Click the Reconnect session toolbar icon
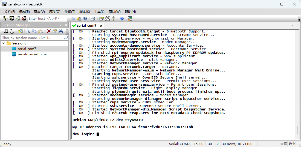Screen dimensions: 301x147 (18, 19)
